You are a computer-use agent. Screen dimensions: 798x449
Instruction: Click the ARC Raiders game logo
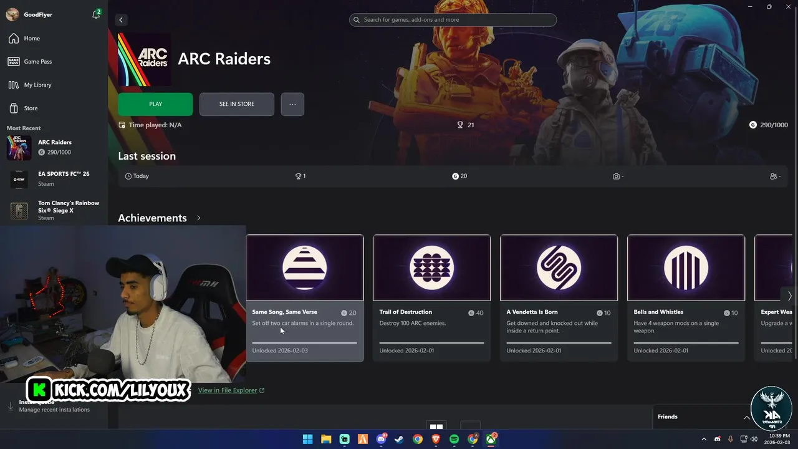(144, 59)
